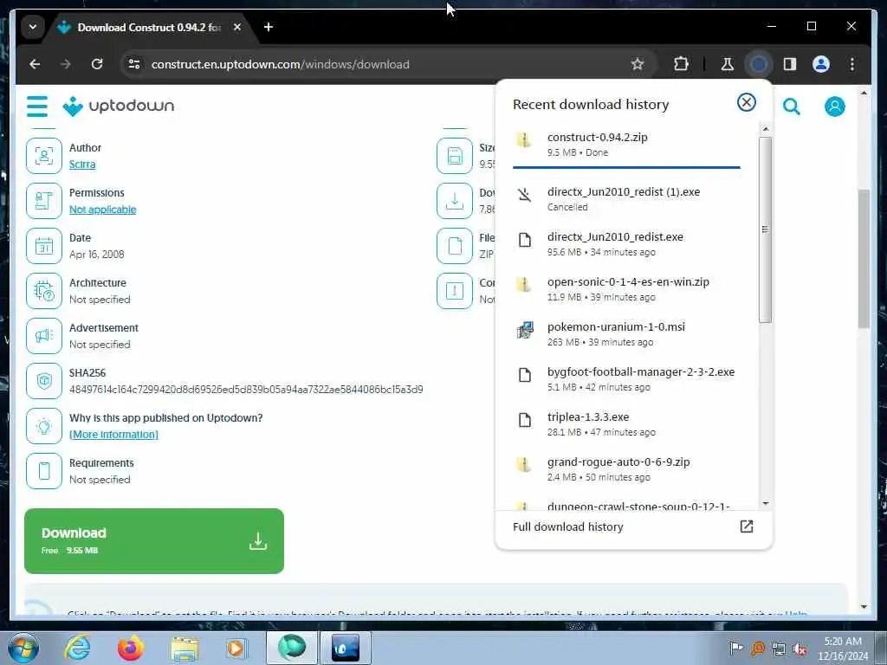View site information icon in address bar
The image size is (887, 665).
tap(134, 64)
